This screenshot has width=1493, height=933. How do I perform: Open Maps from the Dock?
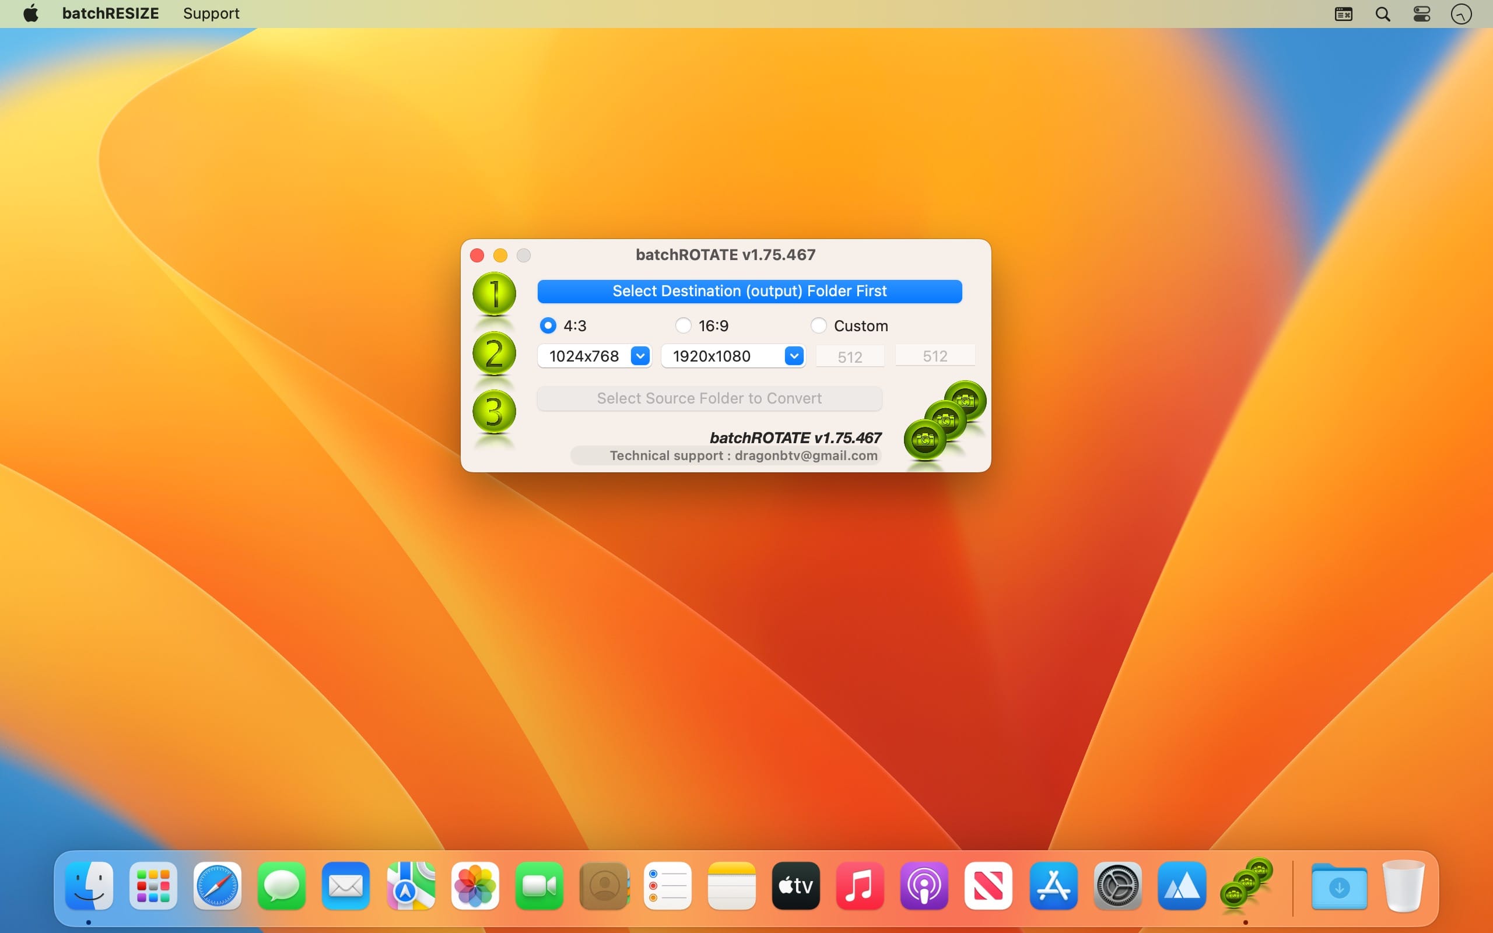pyautogui.click(x=410, y=886)
